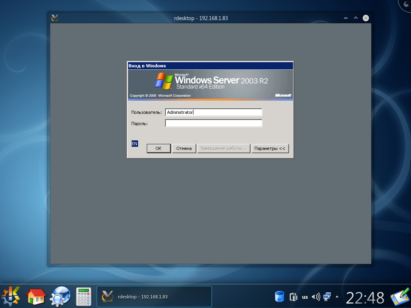The image size is (411, 308).
Task: Open the 22:48 clock display
Action: coord(365,298)
